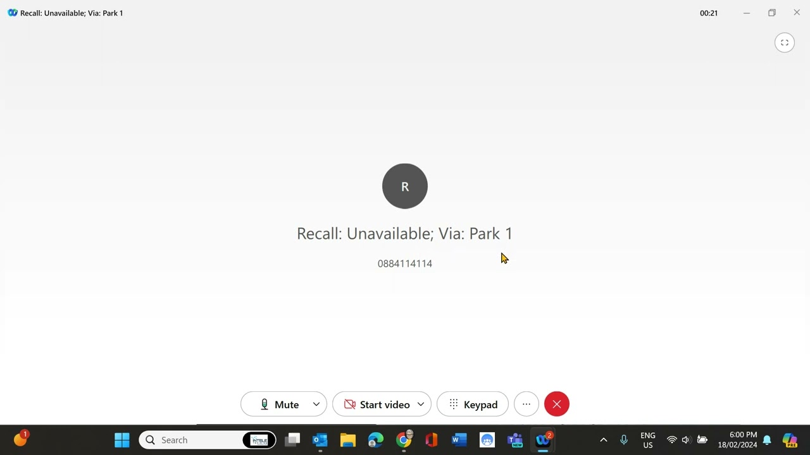Switch the ENG US input language
Image resolution: width=810 pixels, height=455 pixels.
coord(648,440)
